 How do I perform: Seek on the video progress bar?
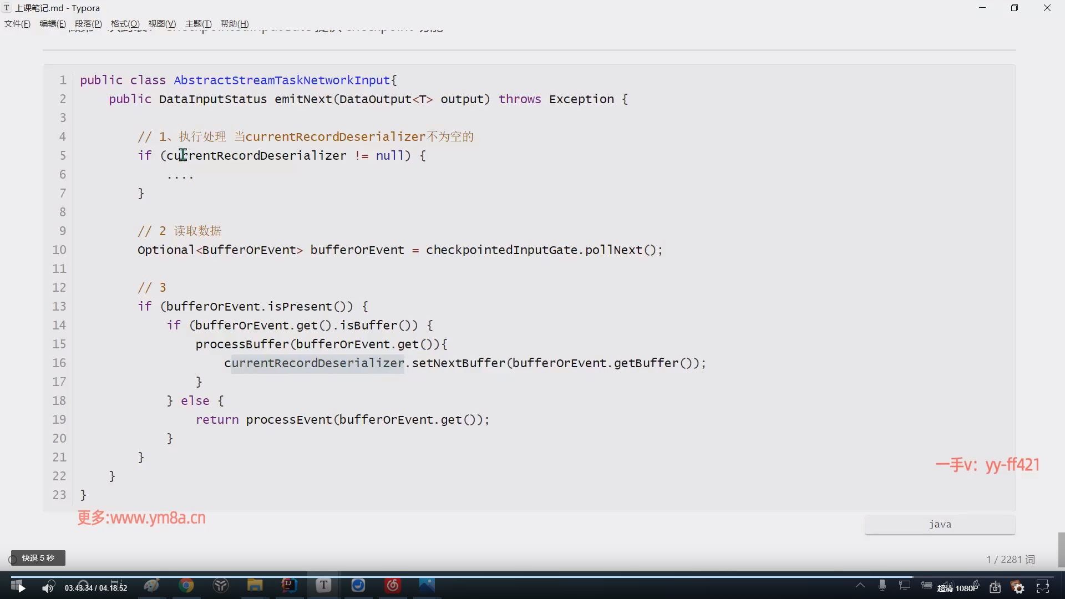532,577
